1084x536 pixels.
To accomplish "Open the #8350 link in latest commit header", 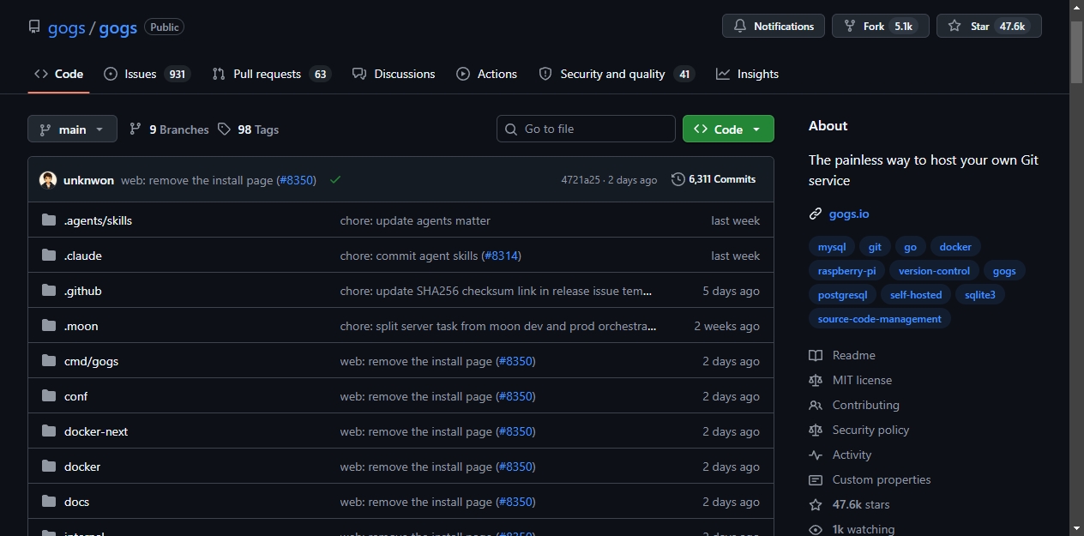I will 296,180.
